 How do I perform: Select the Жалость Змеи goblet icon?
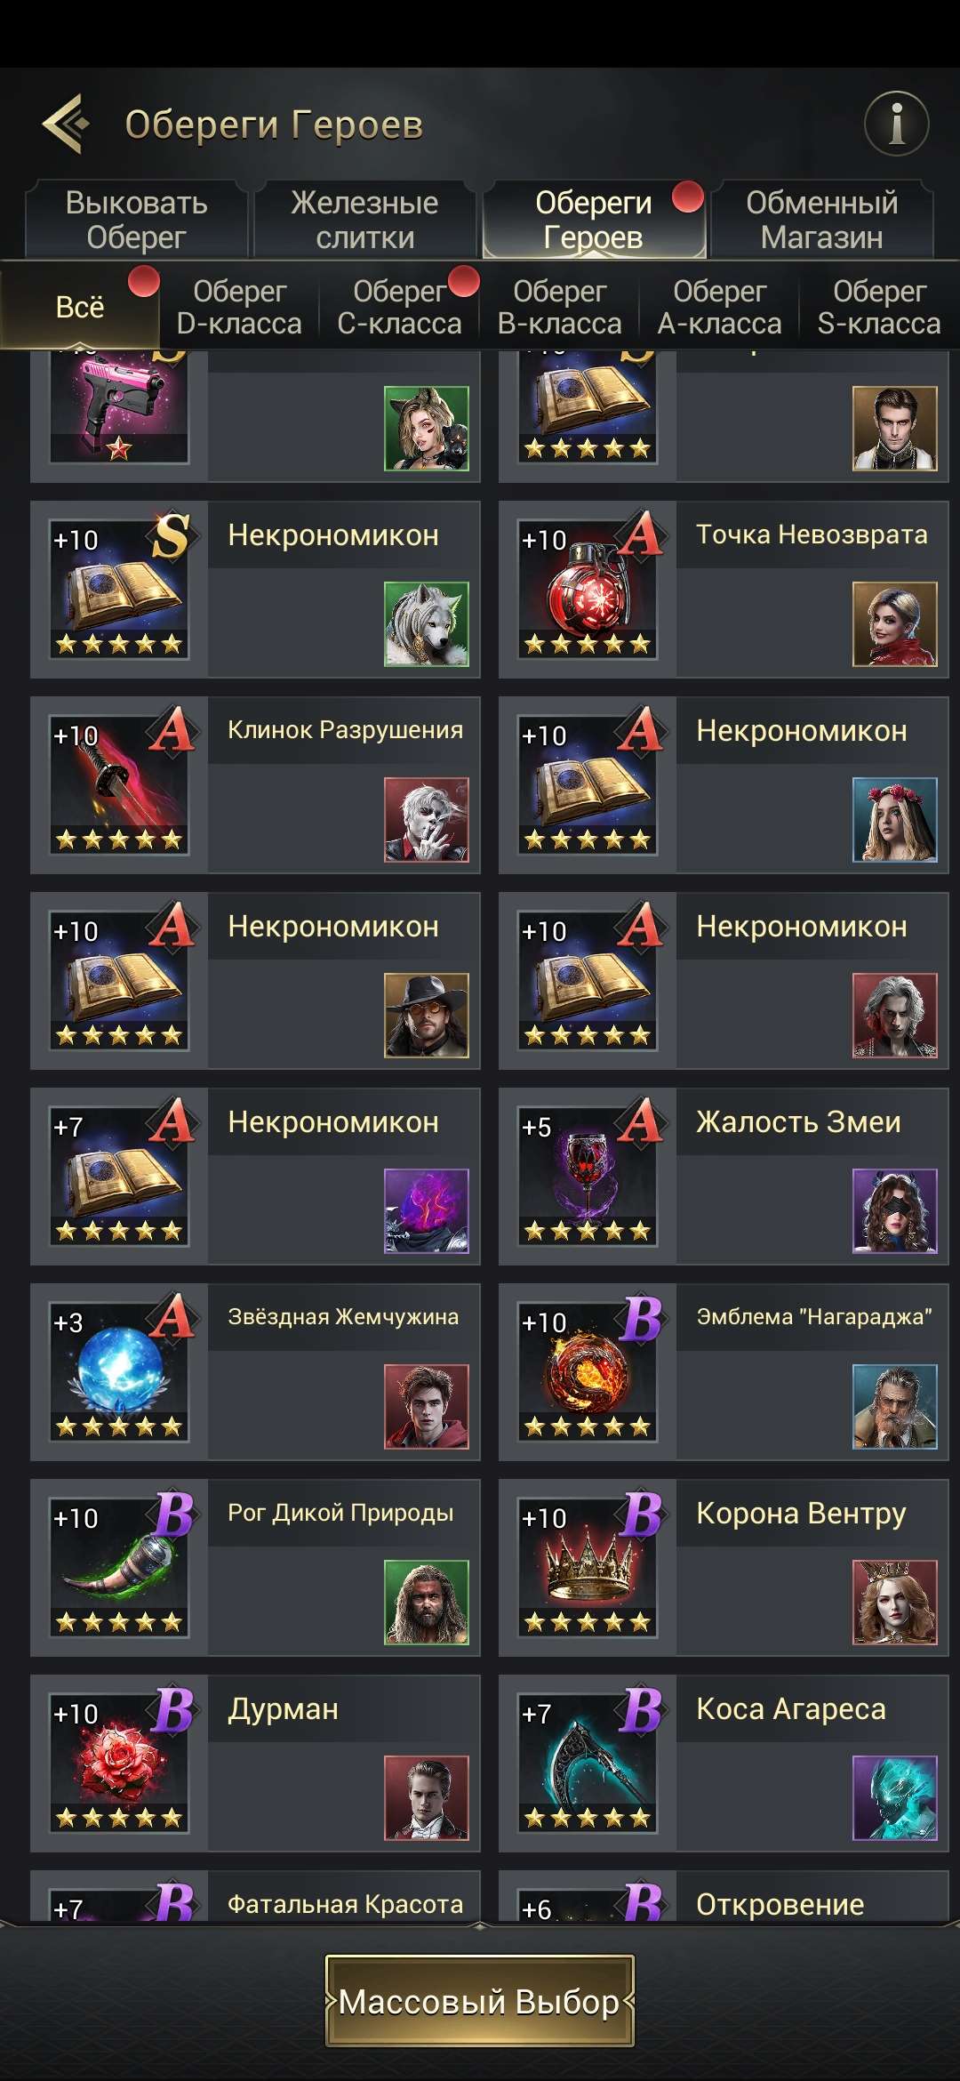tap(588, 1177)
